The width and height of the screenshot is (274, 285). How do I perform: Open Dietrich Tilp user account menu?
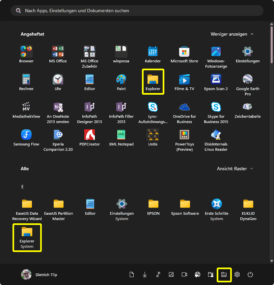click(x=40, y=274)
